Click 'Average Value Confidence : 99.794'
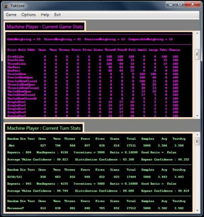This screenshot has height=217, width=204. click(37, 191)
